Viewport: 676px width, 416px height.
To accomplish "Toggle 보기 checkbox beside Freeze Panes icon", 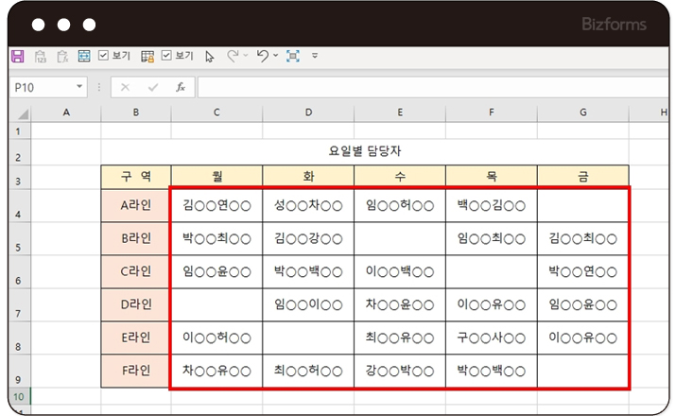I will 166,55.
